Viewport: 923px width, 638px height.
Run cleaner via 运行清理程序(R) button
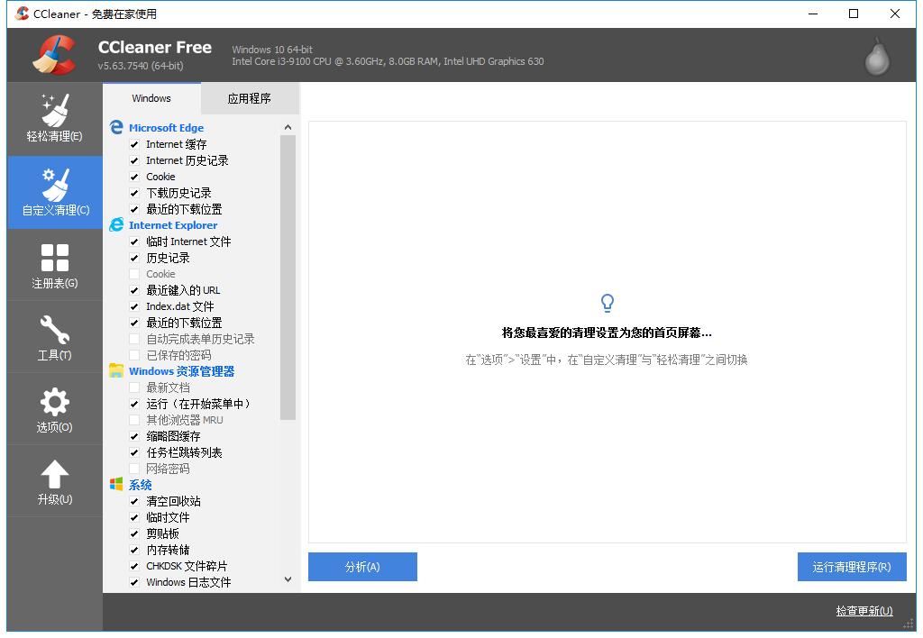pos(851,567)
